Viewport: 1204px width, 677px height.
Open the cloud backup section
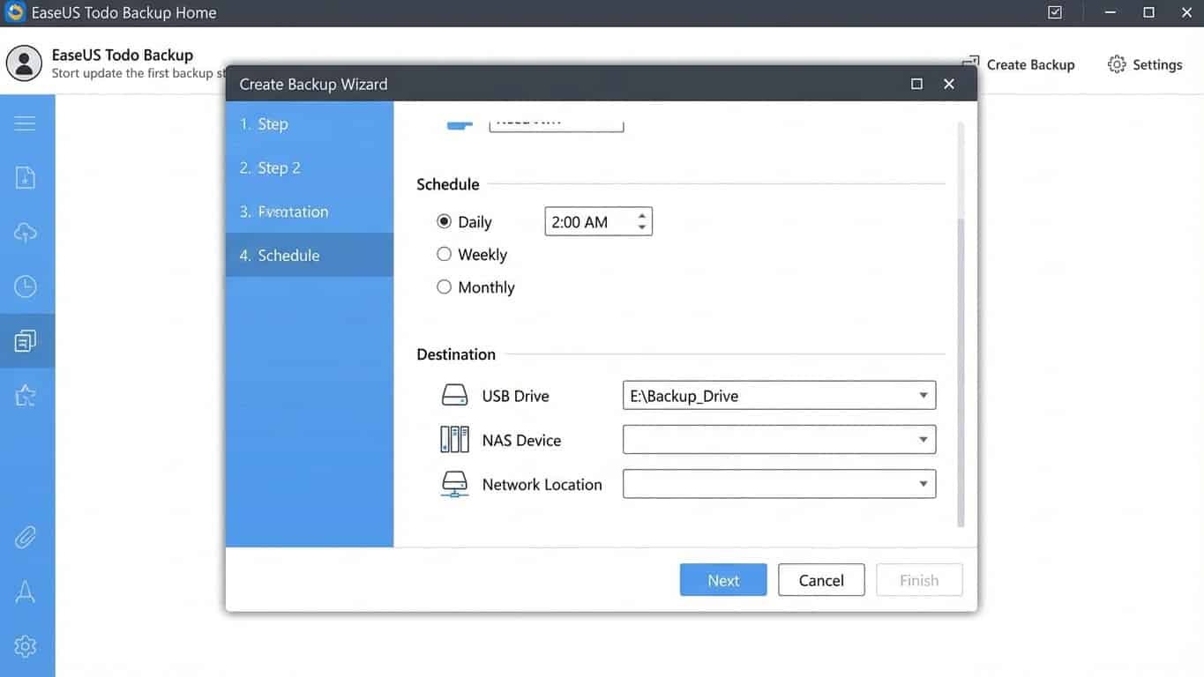(26, 232)
